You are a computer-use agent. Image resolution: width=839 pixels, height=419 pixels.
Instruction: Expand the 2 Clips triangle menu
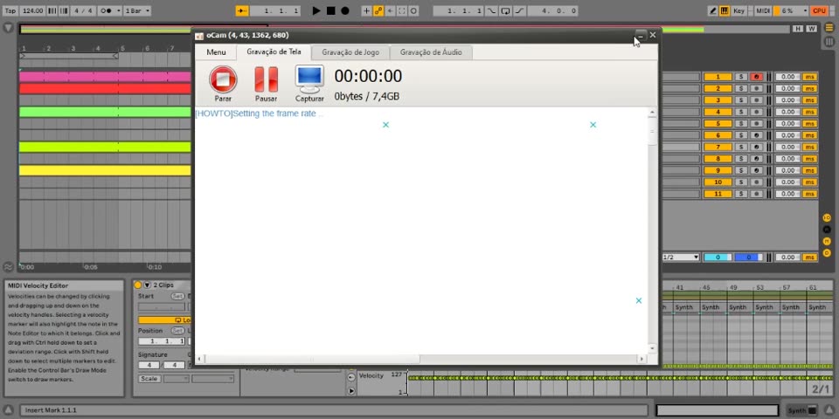[147, 285]
